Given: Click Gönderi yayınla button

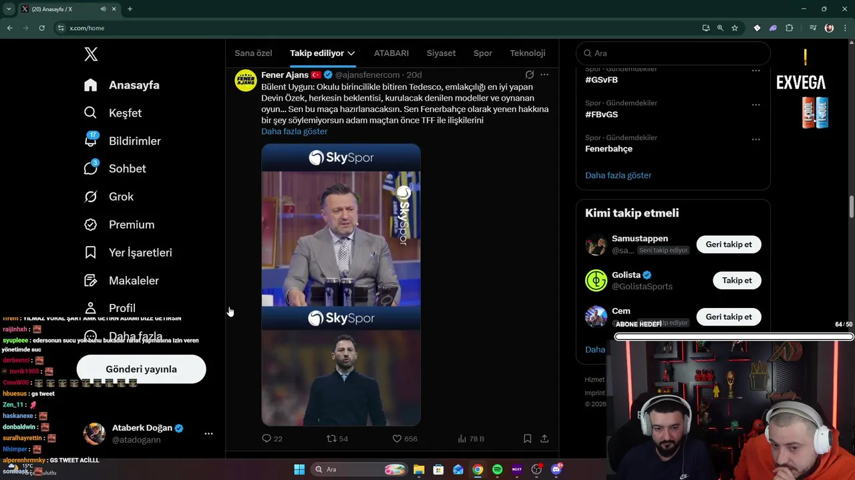Looking at the screenshot, I should point(141,369).
